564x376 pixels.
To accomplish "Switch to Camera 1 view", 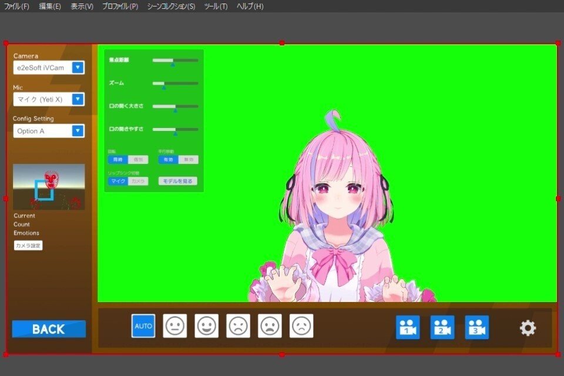I will (407, 328).
